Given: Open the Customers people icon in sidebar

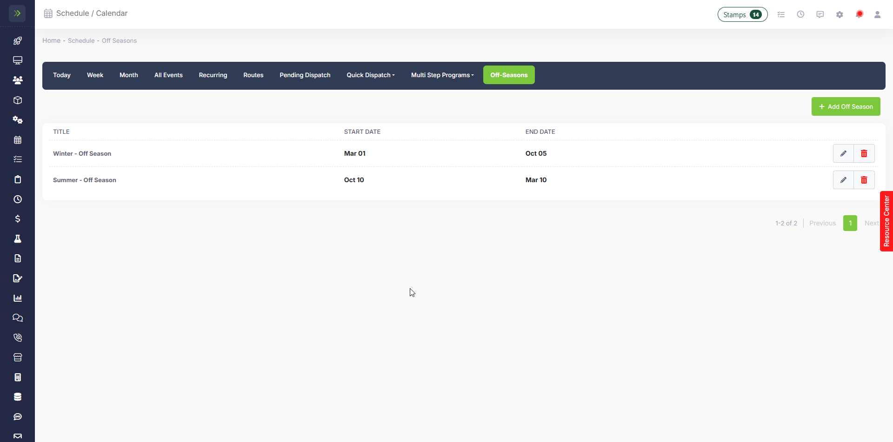Looking at the screenshot, I should point(18,80).
